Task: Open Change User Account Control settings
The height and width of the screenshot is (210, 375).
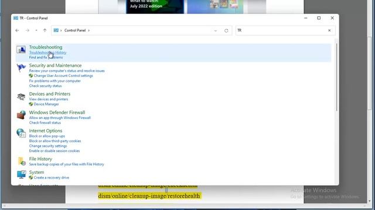Action: pos(63,76)
